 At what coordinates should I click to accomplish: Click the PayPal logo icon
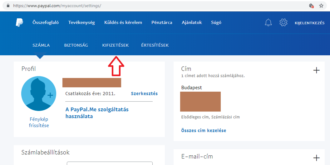[x=20, y=22]
